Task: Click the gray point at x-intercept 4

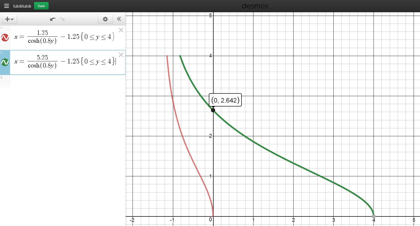Action: (x=374, y=216)
